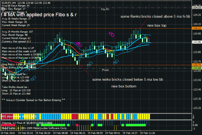Click the '19 Feb 11:26' time label

click(x=147, y=133)
